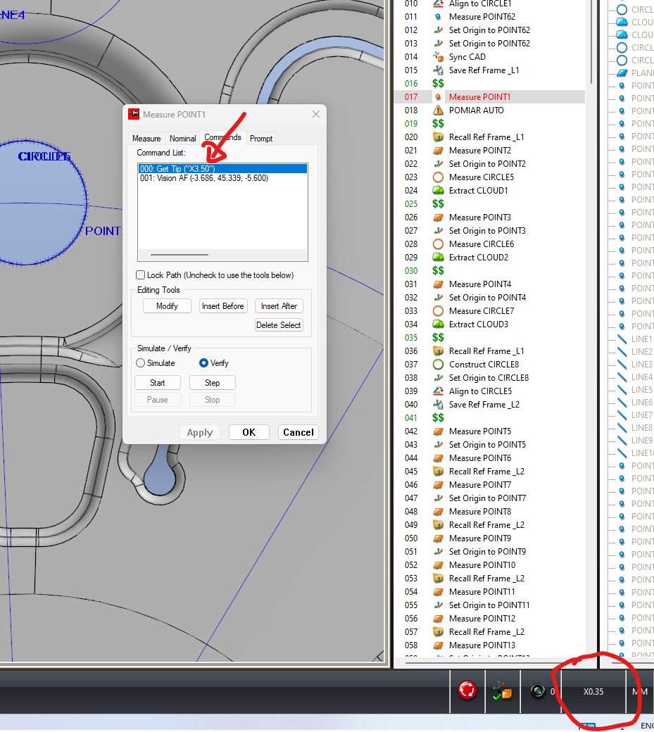This screenshot has width=654, height=732.
Task: Click the Measure POINT62 point icon
Action: pos(438,17)
